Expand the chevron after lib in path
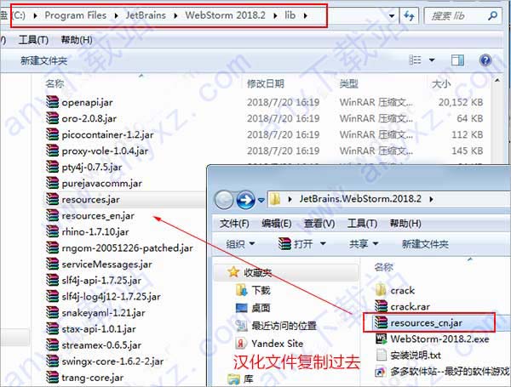 coord(305,15)
